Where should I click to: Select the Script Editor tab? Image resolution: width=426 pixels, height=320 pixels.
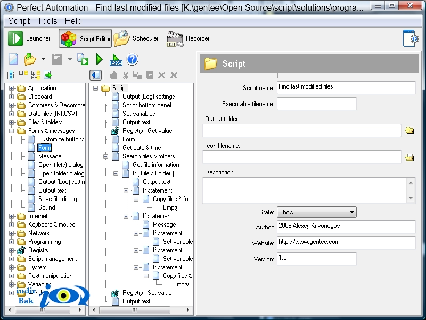85,38
